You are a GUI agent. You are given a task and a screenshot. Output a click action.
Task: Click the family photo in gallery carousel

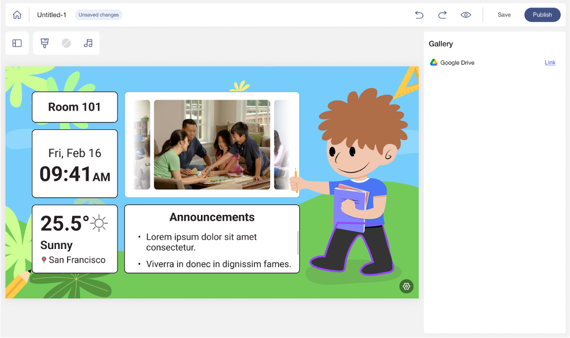[212, 145]
